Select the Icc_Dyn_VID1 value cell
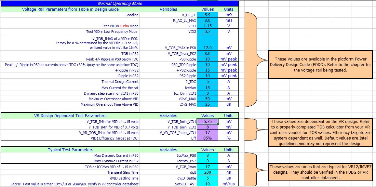 207,93
